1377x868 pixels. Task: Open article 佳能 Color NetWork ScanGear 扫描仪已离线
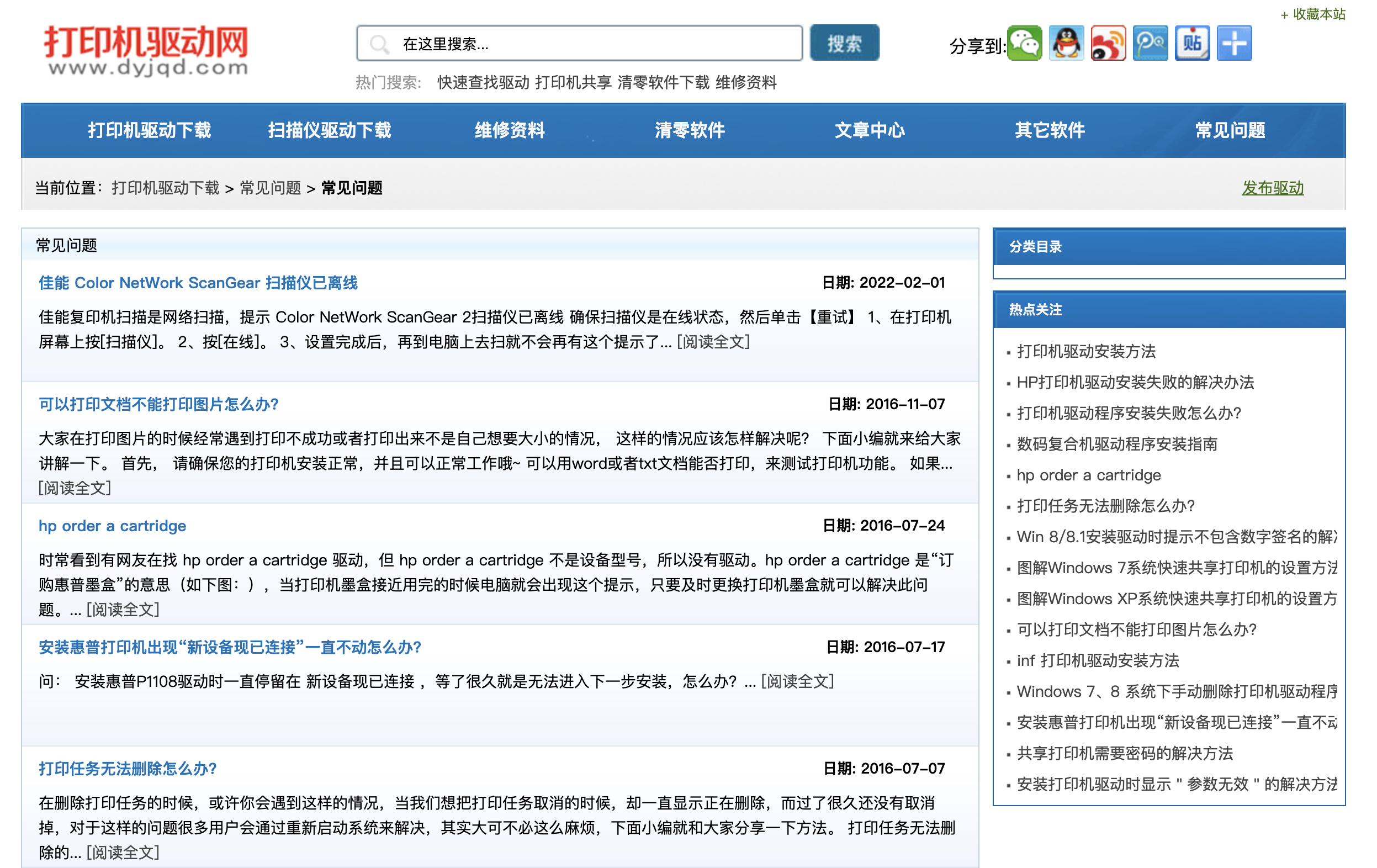click(198, 283)
